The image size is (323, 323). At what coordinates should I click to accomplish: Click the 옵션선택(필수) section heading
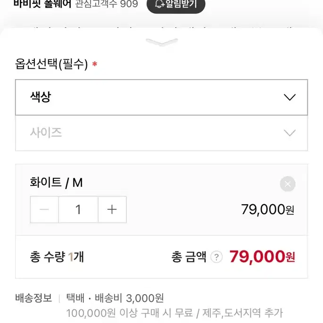pyautogui.click(x=51, y=64)
